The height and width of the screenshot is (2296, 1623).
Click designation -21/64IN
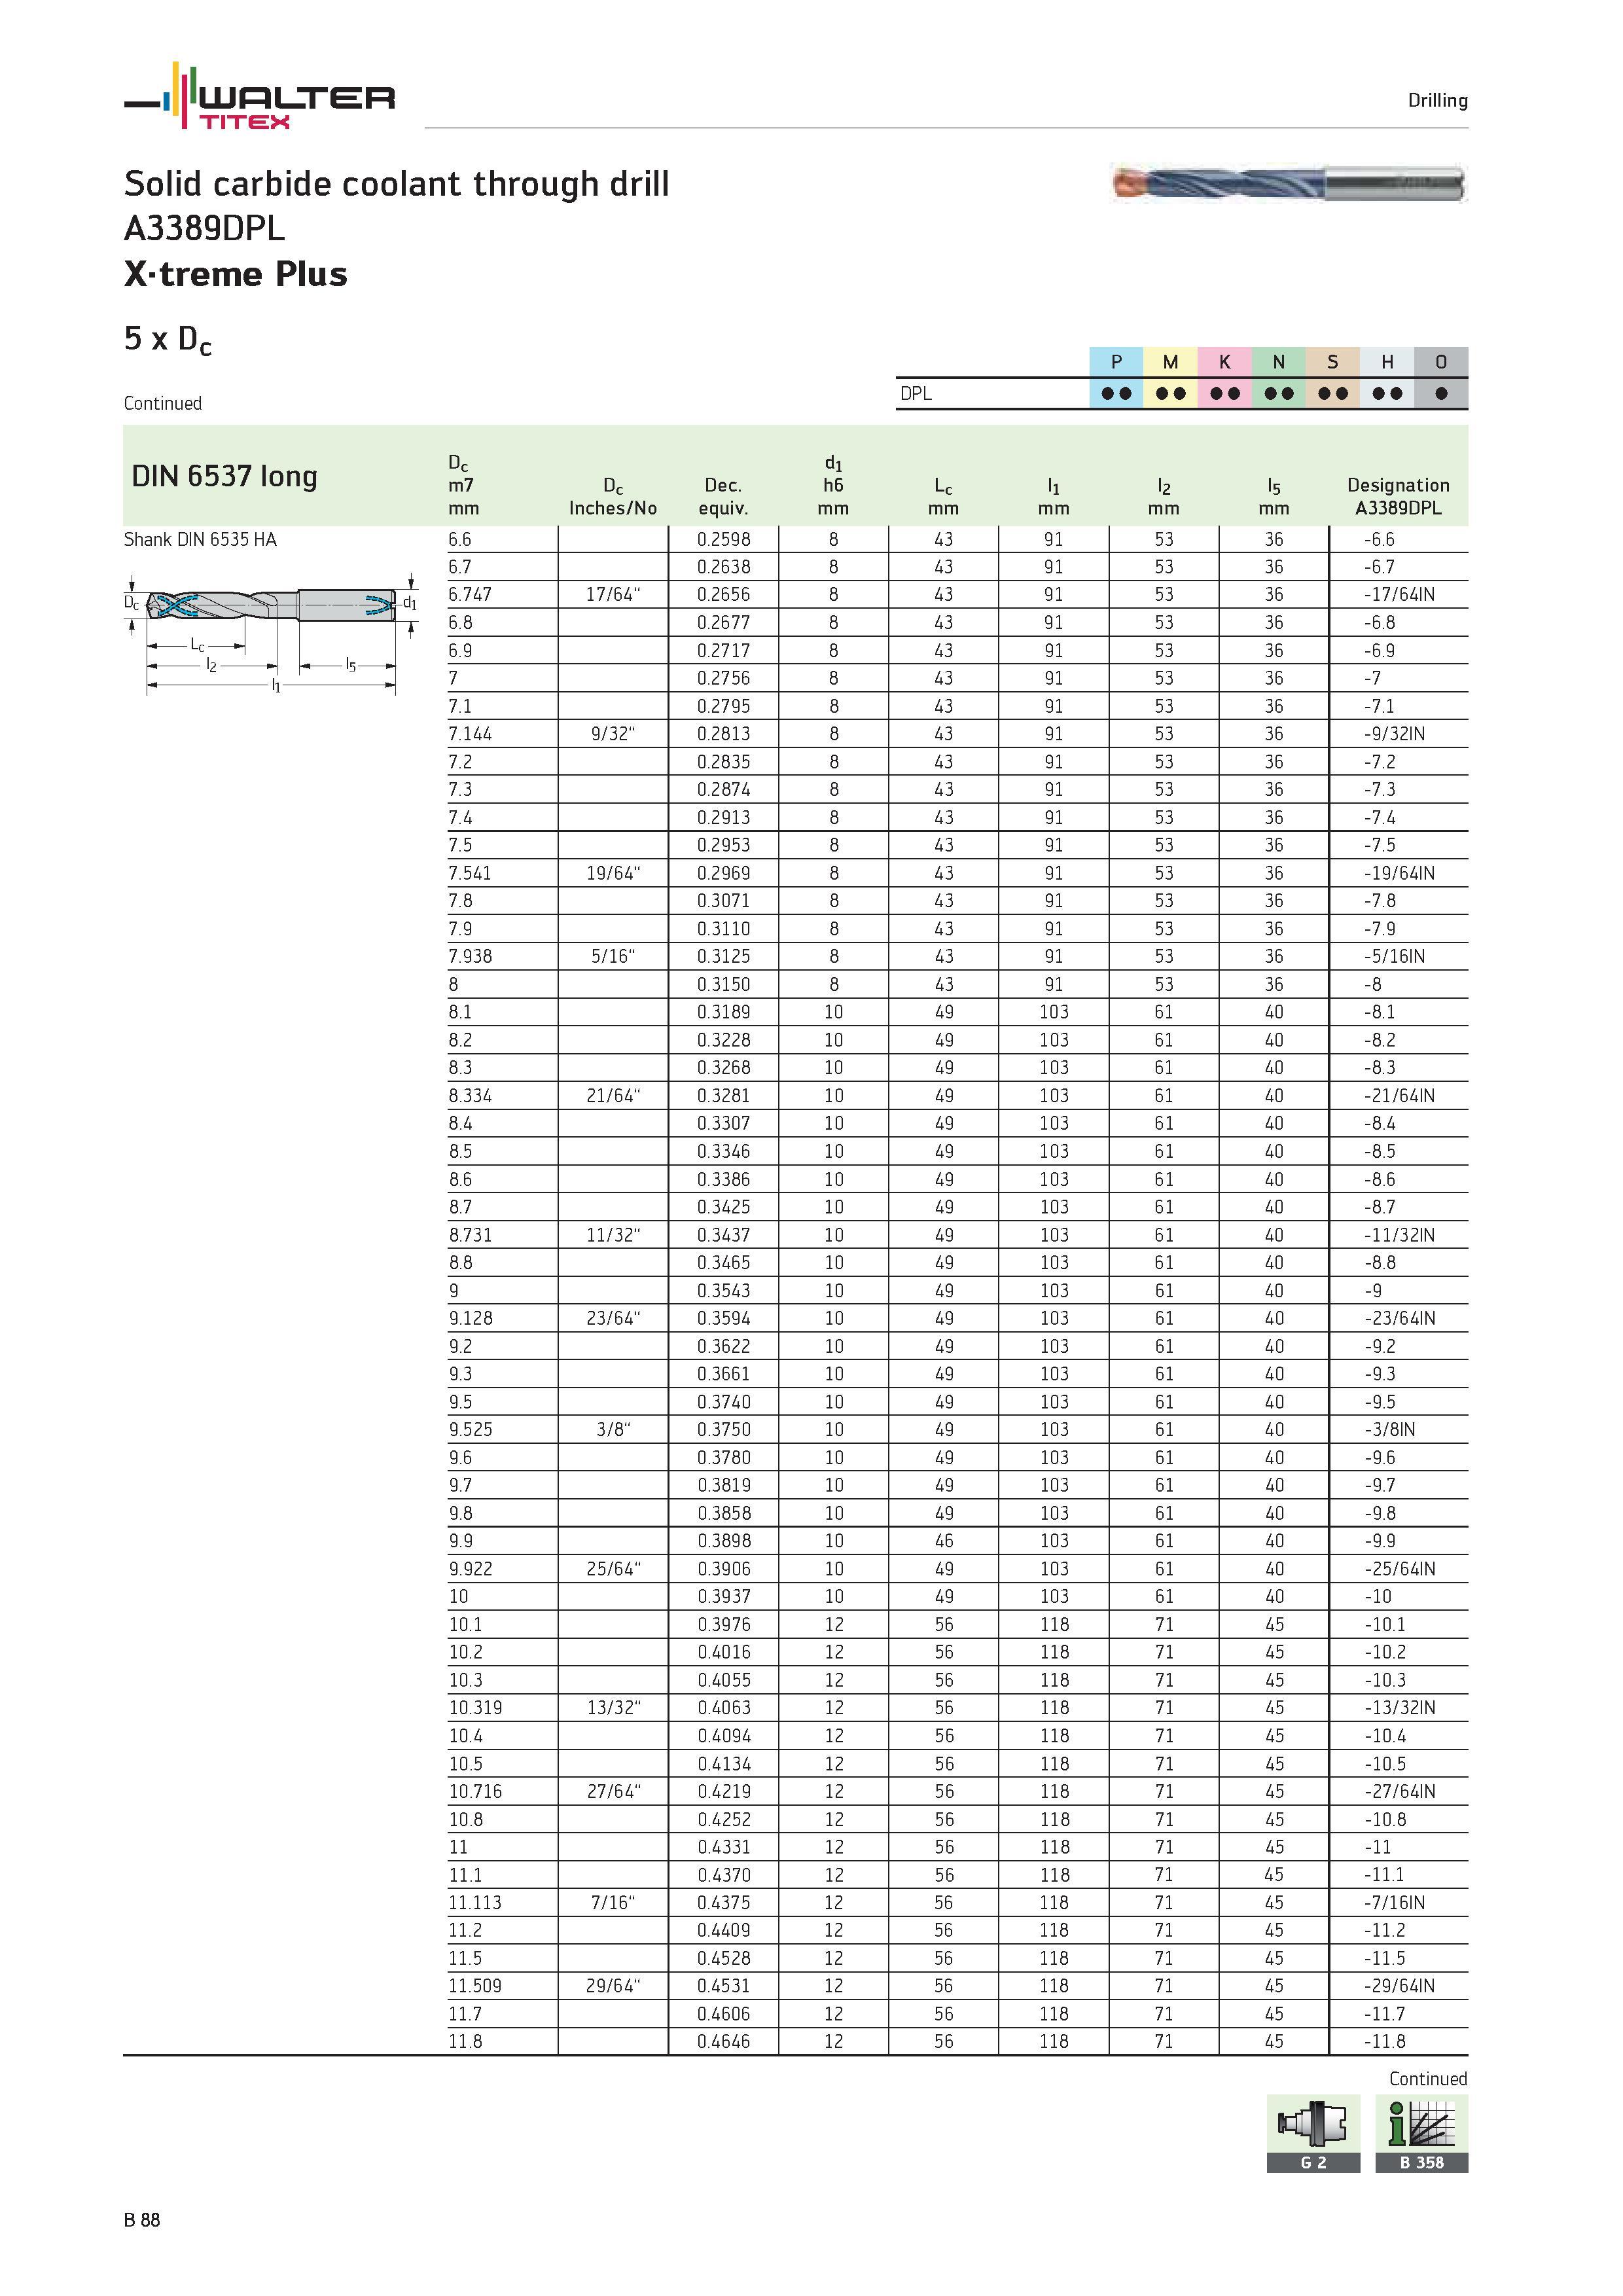tap(1399, 1096)
